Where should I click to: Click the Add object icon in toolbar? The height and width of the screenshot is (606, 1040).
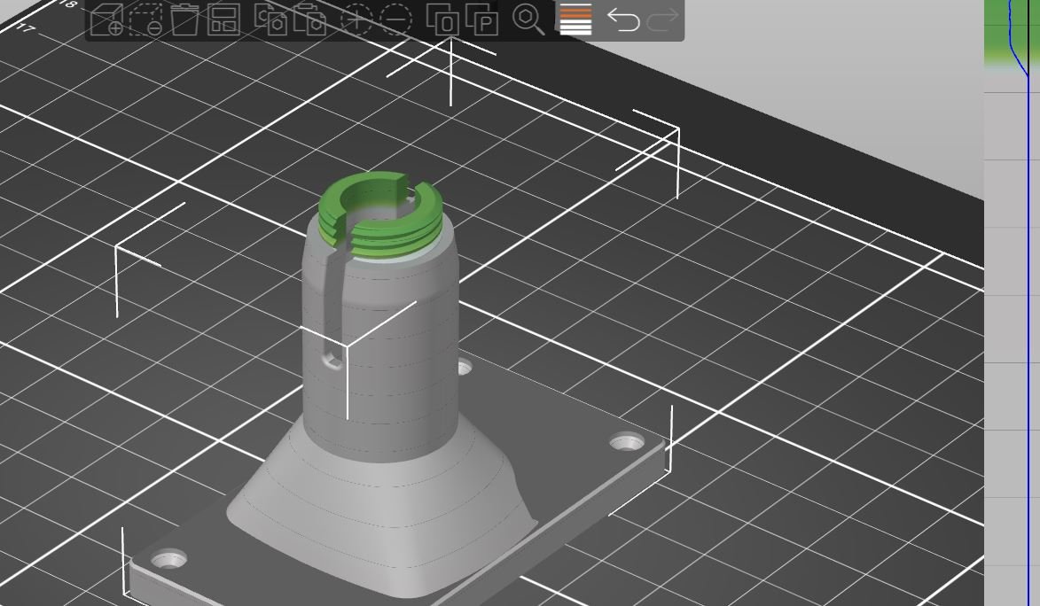[107, 20]
